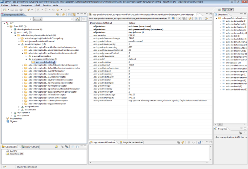Click the clear logs icon in modifications log panel
The height and width of the screenshot is (169, 248).
tap(179, 142)
